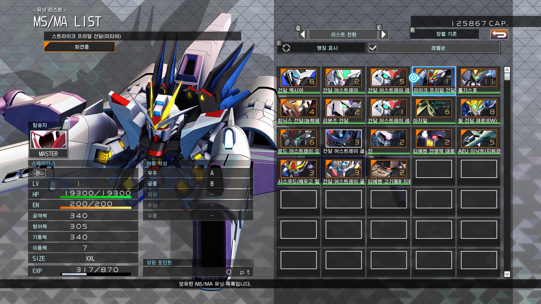
Task: Click the ability icon under 스테이터스
Action: pyautogui.click(x=40, y=173)
